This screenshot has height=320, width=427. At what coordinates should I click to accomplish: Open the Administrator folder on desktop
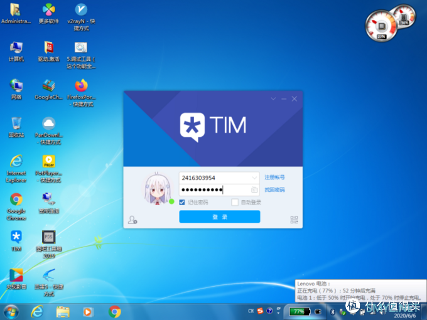pyautogui.click(x=16, y=14)
